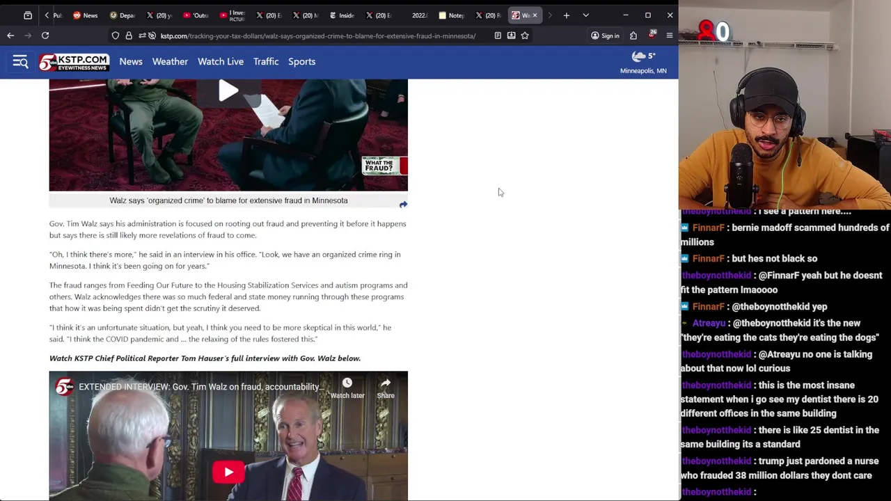Open the tracking protection shield icon

[x=116, y=35]
